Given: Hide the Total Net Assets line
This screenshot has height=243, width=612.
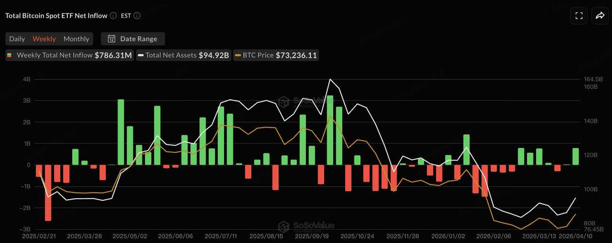Looking at the screenshot, I should pyautogui.click(x=184, y=55).
